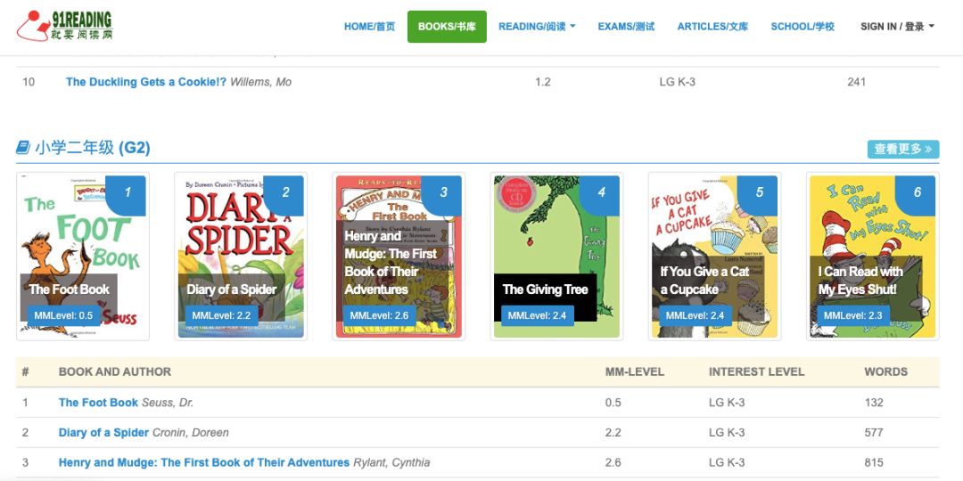Click author name Willems, Mo
Screen dimensions: 963x481
261,82
